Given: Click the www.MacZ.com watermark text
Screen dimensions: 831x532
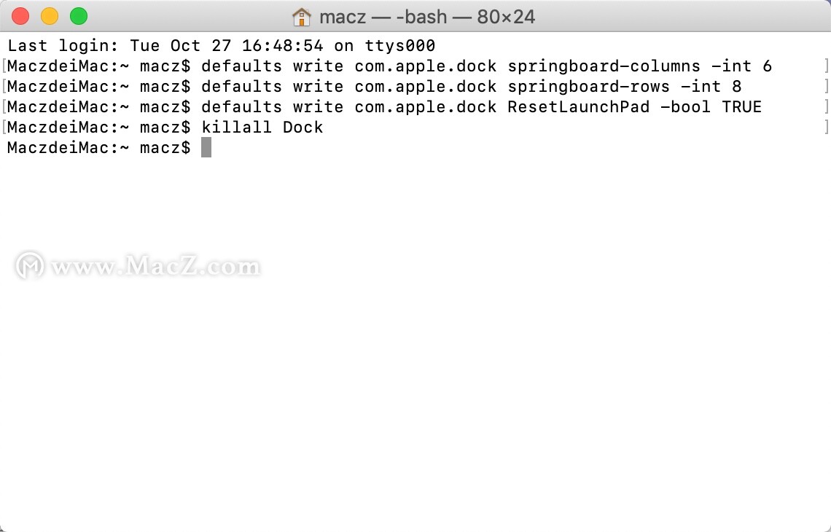Looking at the screenshot, I should point(155,265).
